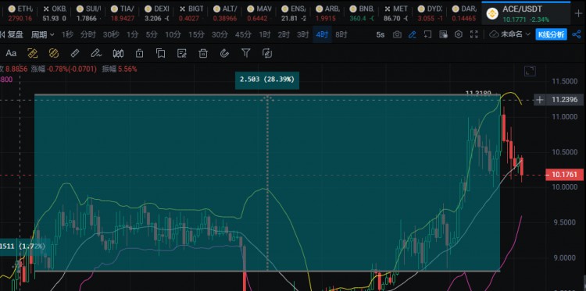
Task: Take a chart screenshot with camera icon
Action: coord(397,34)
